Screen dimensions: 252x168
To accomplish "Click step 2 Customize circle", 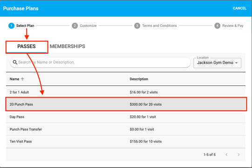I will pyautogui.click(x=75, y=26).
